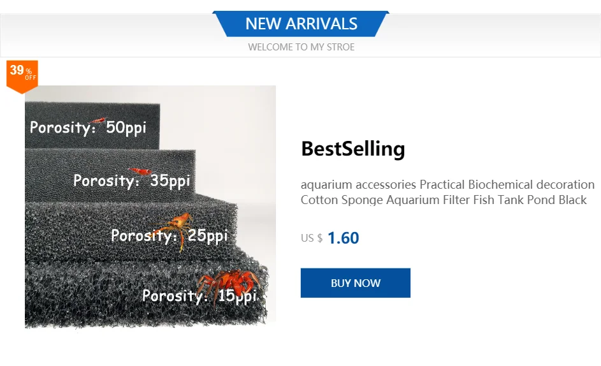This screenshot has width=601, height=366.
Task: Click the NEW ARRIVALS banner heading
Action: click(x=301, y=24)
